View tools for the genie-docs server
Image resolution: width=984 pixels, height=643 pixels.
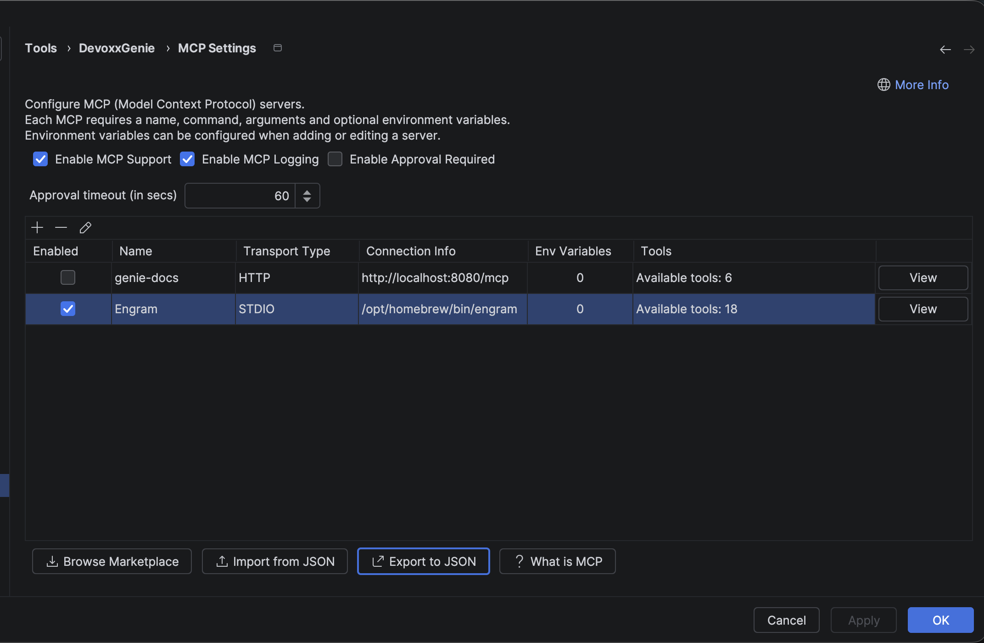tap(923, 277)
